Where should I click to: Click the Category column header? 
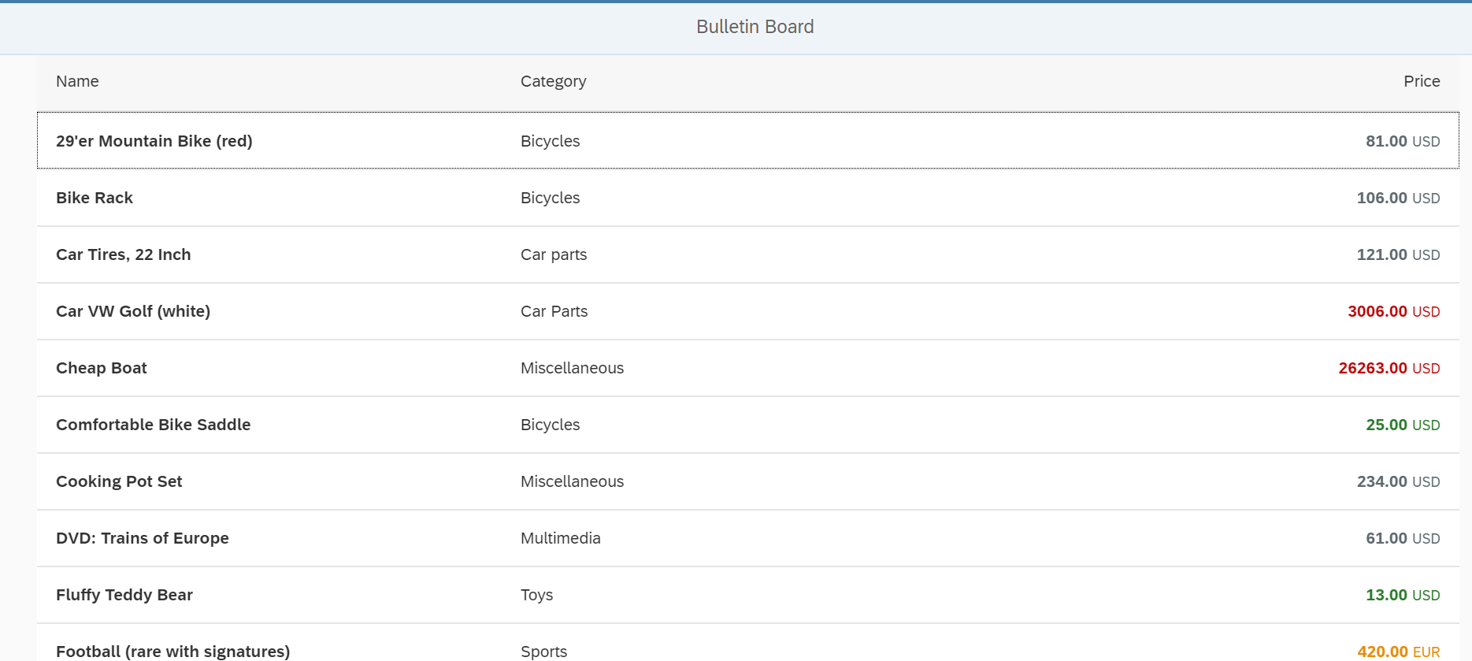[x=554, y=81]
